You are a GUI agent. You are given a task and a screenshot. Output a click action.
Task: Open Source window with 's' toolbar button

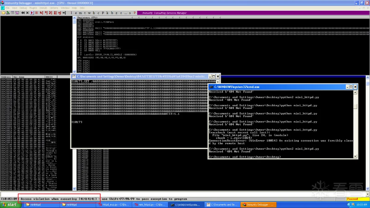click(130, 13)
